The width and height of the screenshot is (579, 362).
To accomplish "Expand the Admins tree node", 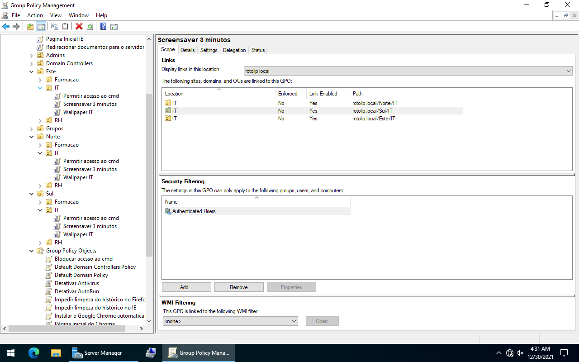I will pyautogui.click(x=32, y=55).
